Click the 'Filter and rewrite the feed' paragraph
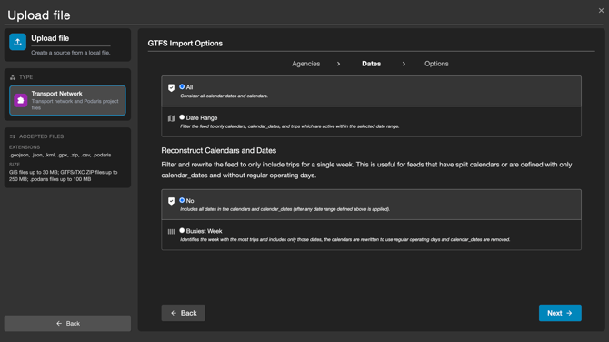The width and height of the screenshot is (609, 342). pos(366,170)
